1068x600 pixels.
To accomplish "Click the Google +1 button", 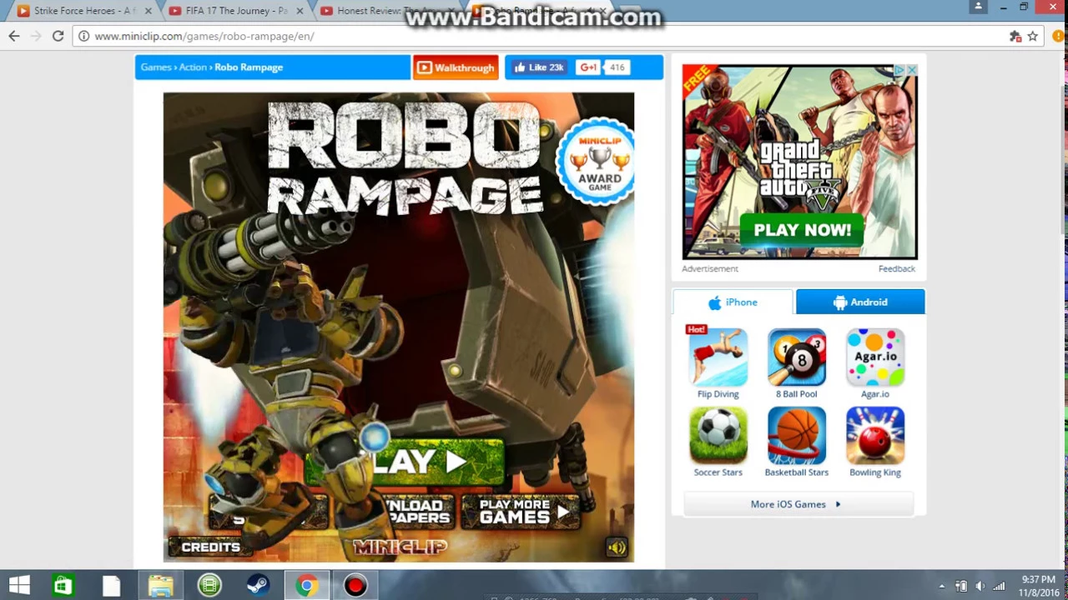I will (x=588, y=67).
